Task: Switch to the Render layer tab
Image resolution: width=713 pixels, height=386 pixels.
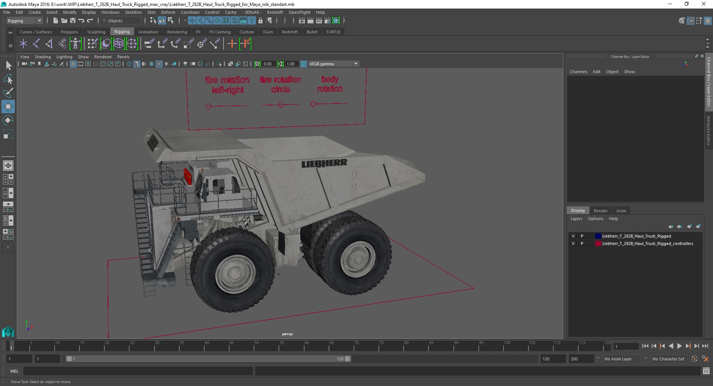Action: point(600,211)
